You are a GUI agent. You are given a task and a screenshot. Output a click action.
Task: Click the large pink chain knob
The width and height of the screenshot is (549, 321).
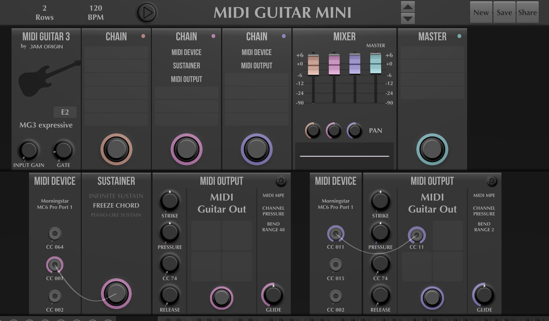[x=186, y=149]
